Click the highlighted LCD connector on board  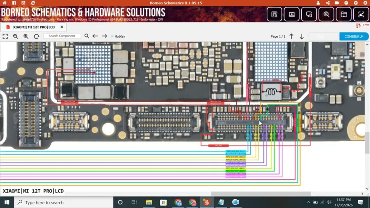pyautogui.click(x=250, y=122)
